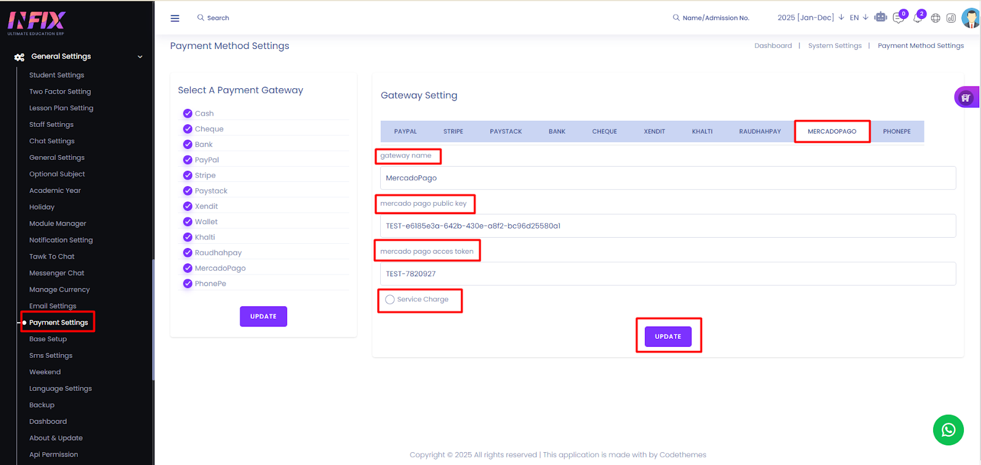Toggle the PhonePe gateway checkbox

tap(188, 284)
